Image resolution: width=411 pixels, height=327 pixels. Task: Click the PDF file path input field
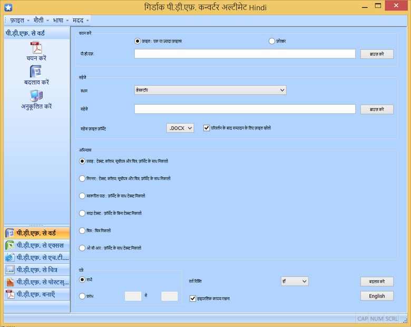(245, 54)
